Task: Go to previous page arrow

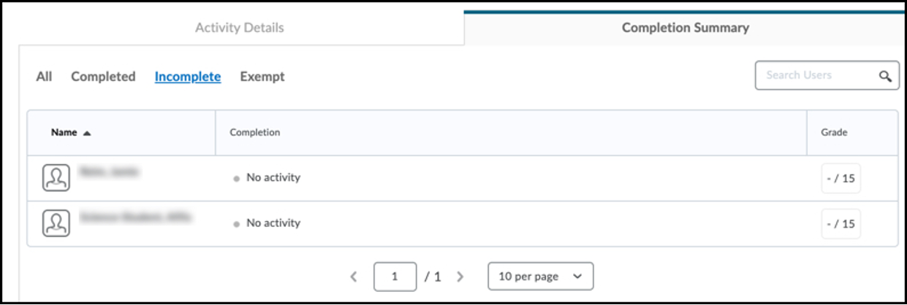Action: [x=354, y=277]
